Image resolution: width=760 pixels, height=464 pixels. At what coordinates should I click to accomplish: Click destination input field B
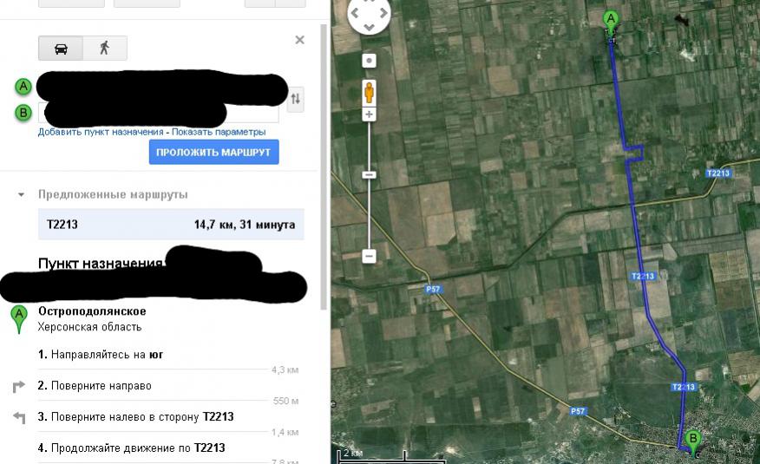[x=159, y=113]
